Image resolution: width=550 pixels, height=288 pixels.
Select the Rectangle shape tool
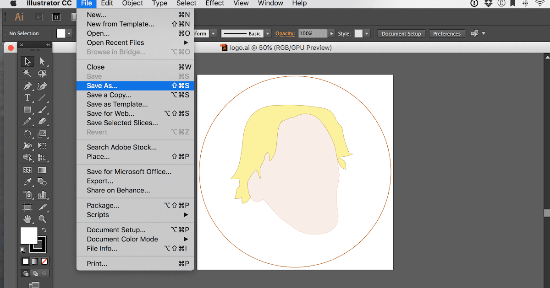(27, 110)
